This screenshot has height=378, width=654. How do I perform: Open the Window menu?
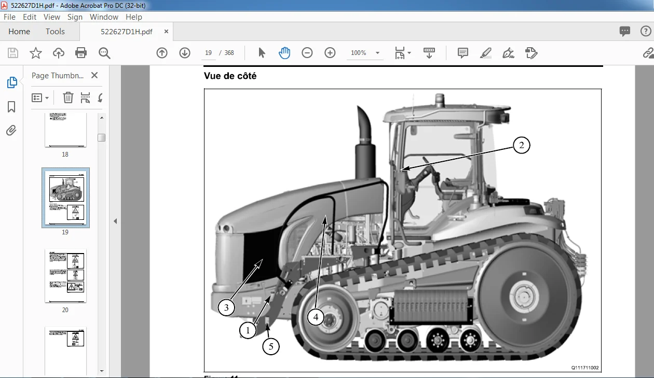tap(104, 17)
